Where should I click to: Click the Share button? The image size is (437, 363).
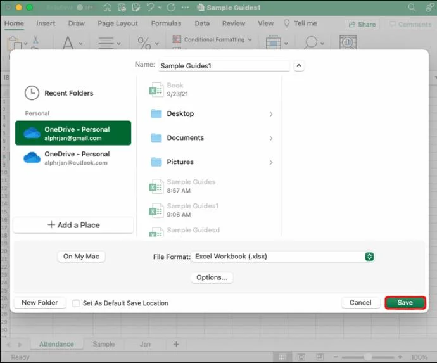click(362, 25)
